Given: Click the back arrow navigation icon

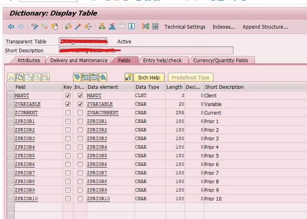Looking at the screenshot, I should coord(11,27).
